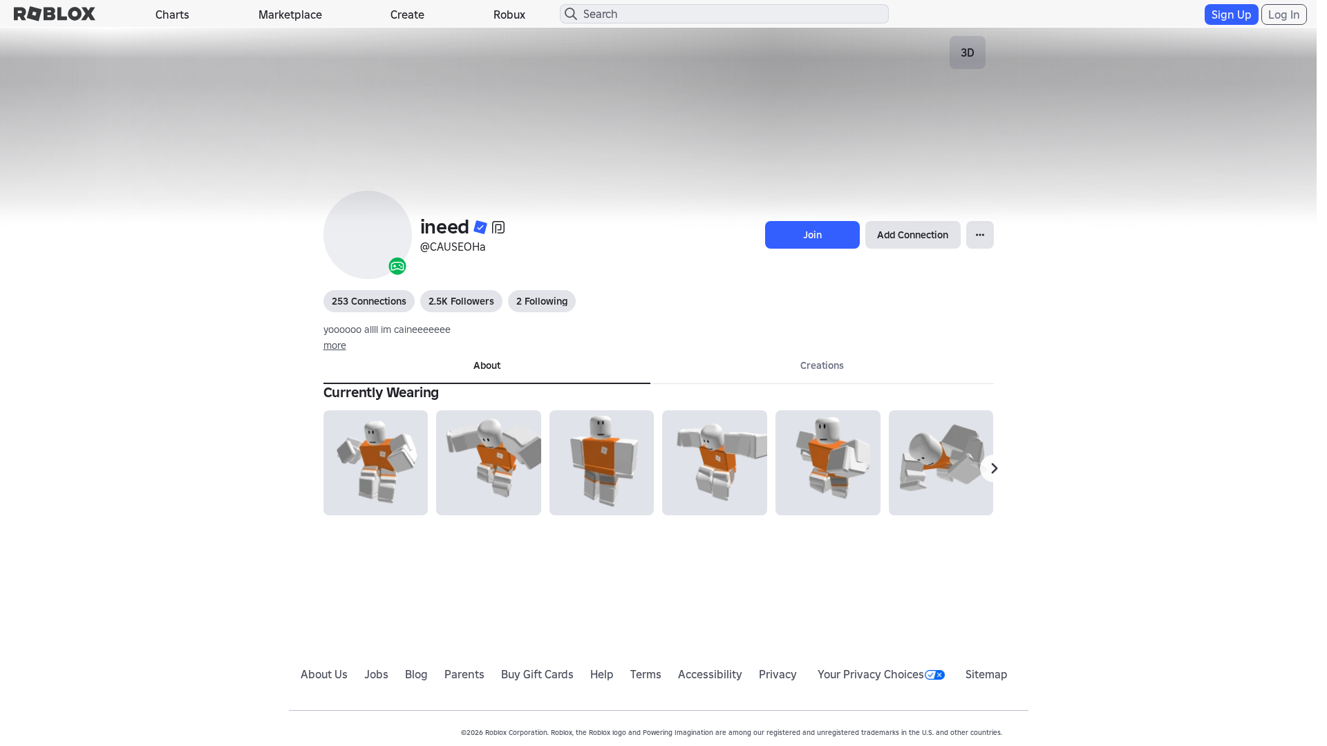Open the Accessibility footer link

710,674
